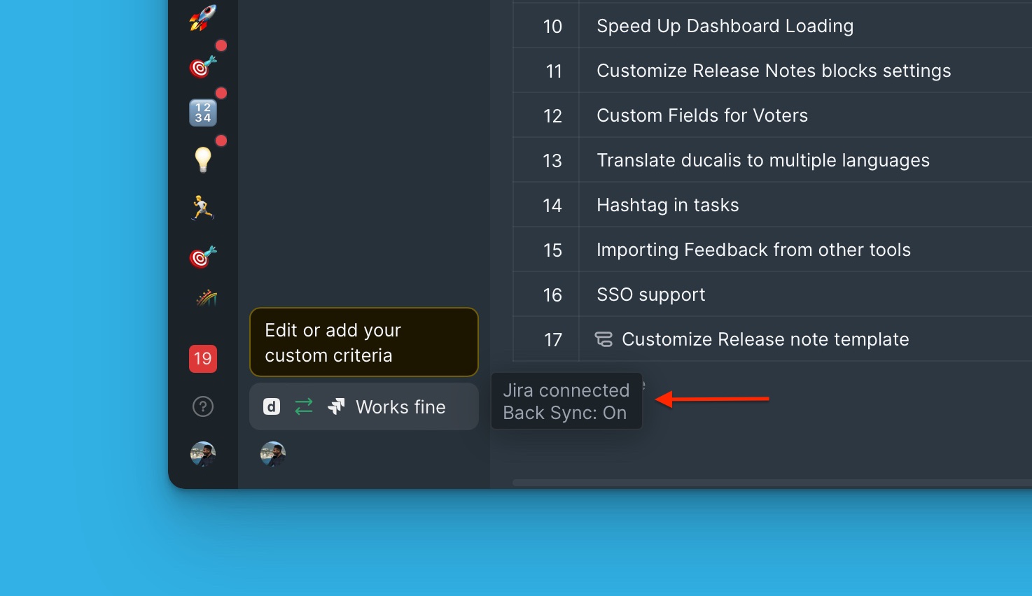This screenshot has width=1032, height=596.
Task: Open the Jira connected Back Sync tooltip
Action: pos(566,401)
